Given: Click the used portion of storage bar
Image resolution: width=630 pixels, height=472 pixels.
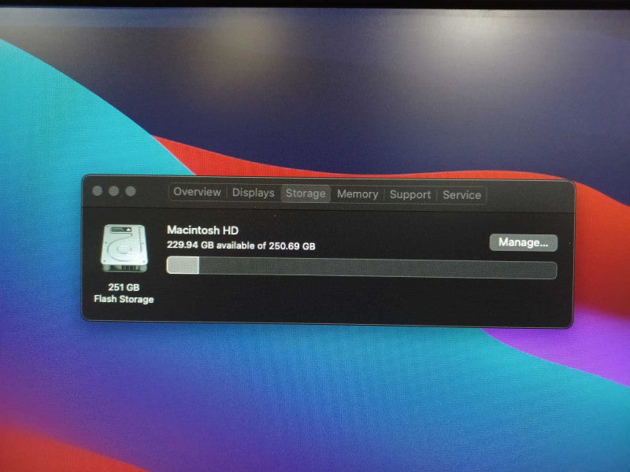Looking at the screenshot, I should click(x=183, y=266).
